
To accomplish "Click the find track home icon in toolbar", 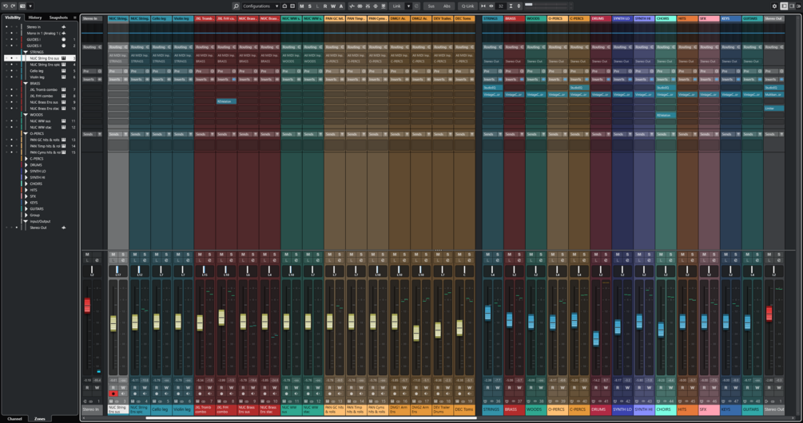I will tap(285, 6).
